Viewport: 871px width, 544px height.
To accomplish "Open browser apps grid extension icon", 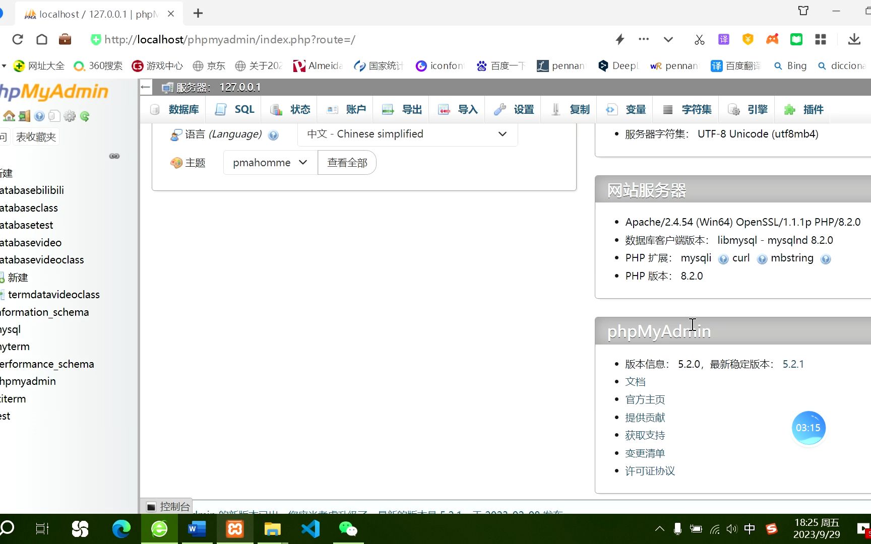I will (821, 39).
